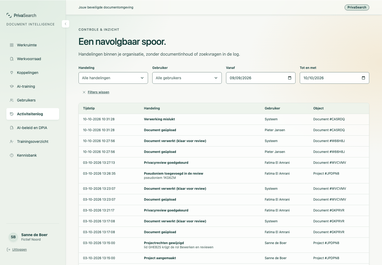Click the Tijdstip column header
The width and height of the screenshot is (382, 265).
[89, 108]
